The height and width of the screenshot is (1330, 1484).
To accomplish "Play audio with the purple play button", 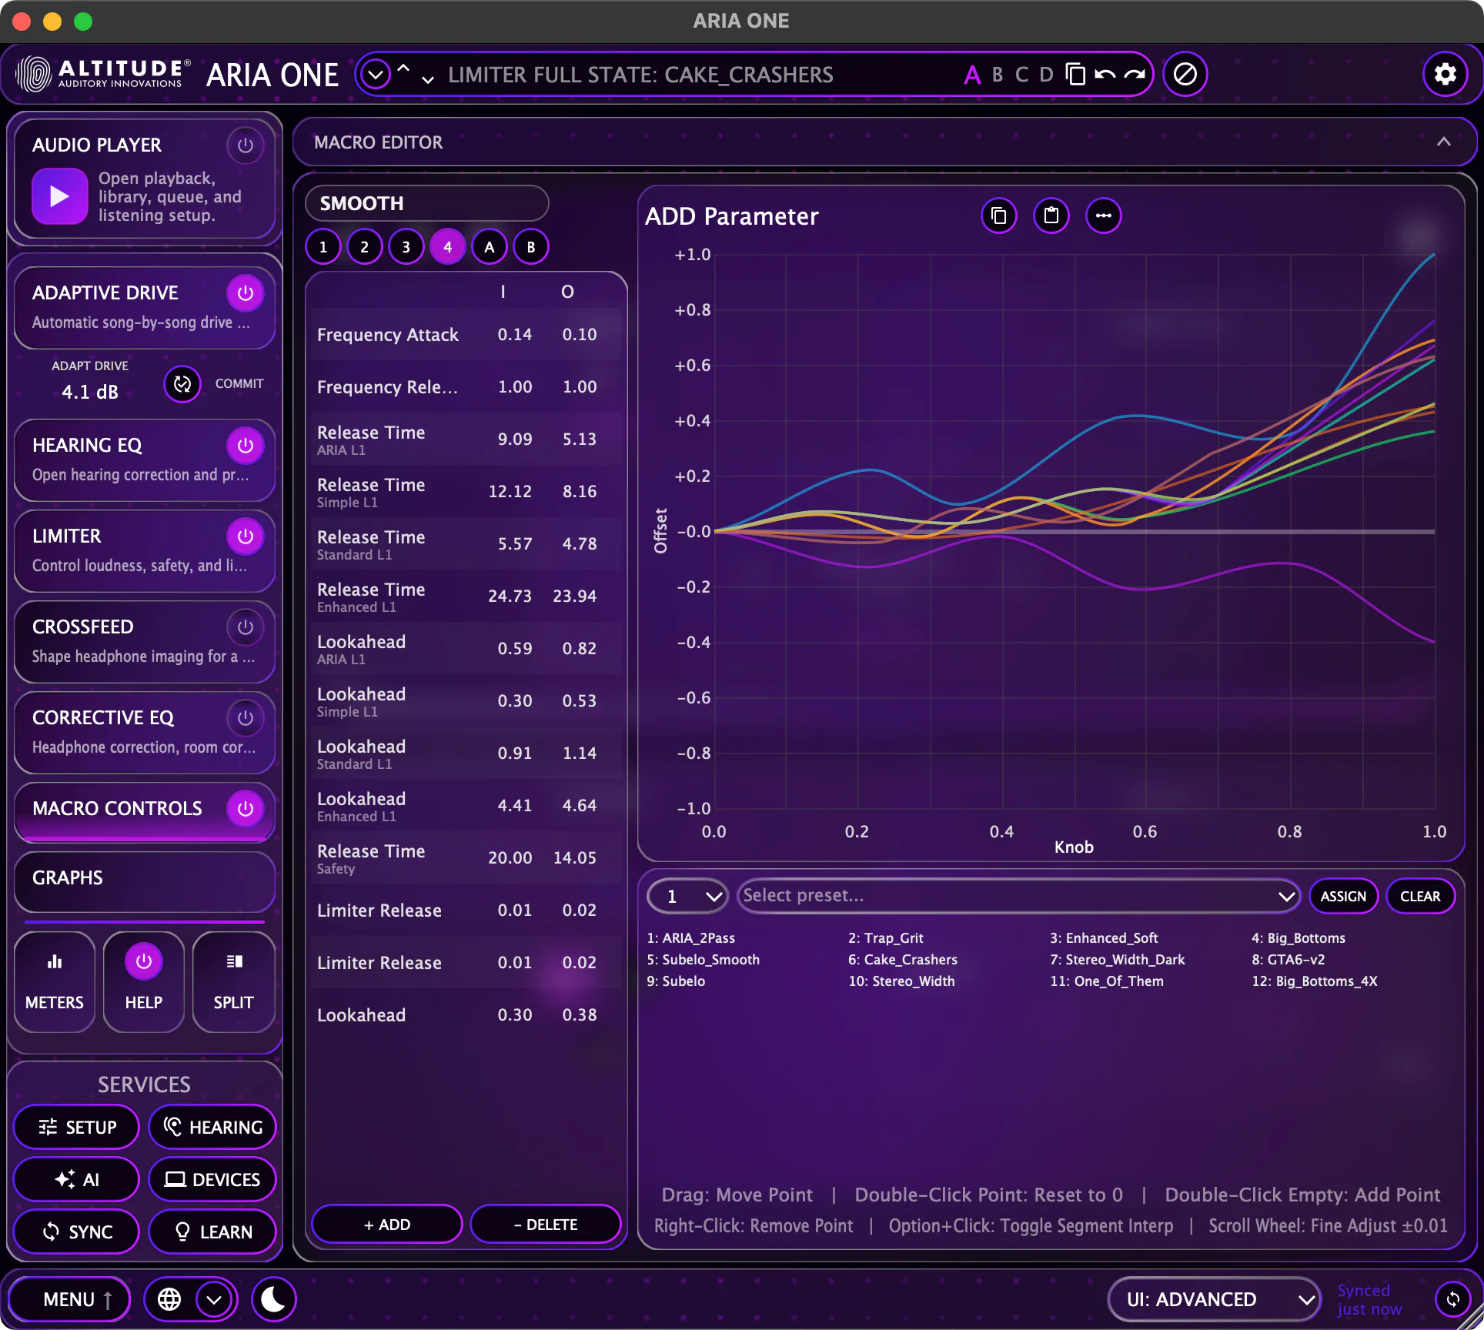I will tap(59, 196).
